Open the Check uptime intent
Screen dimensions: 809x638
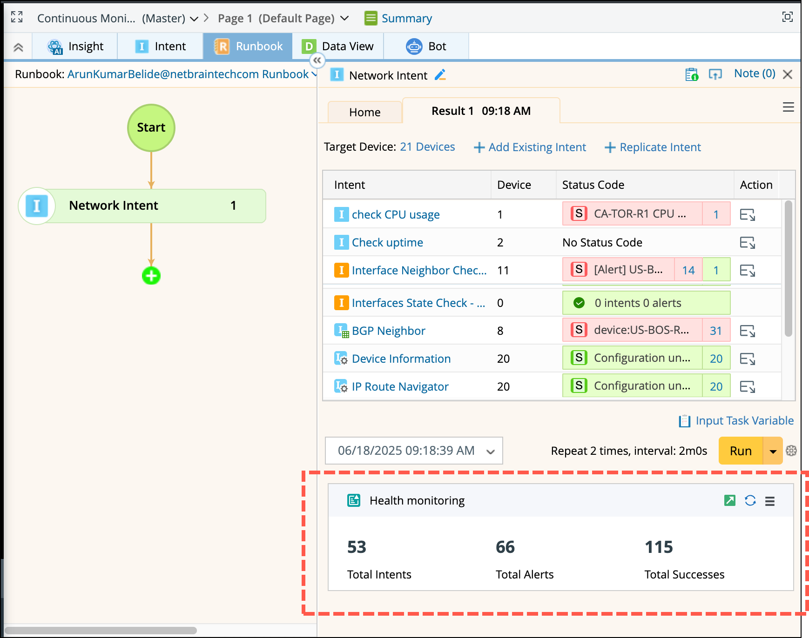[387, 242]
